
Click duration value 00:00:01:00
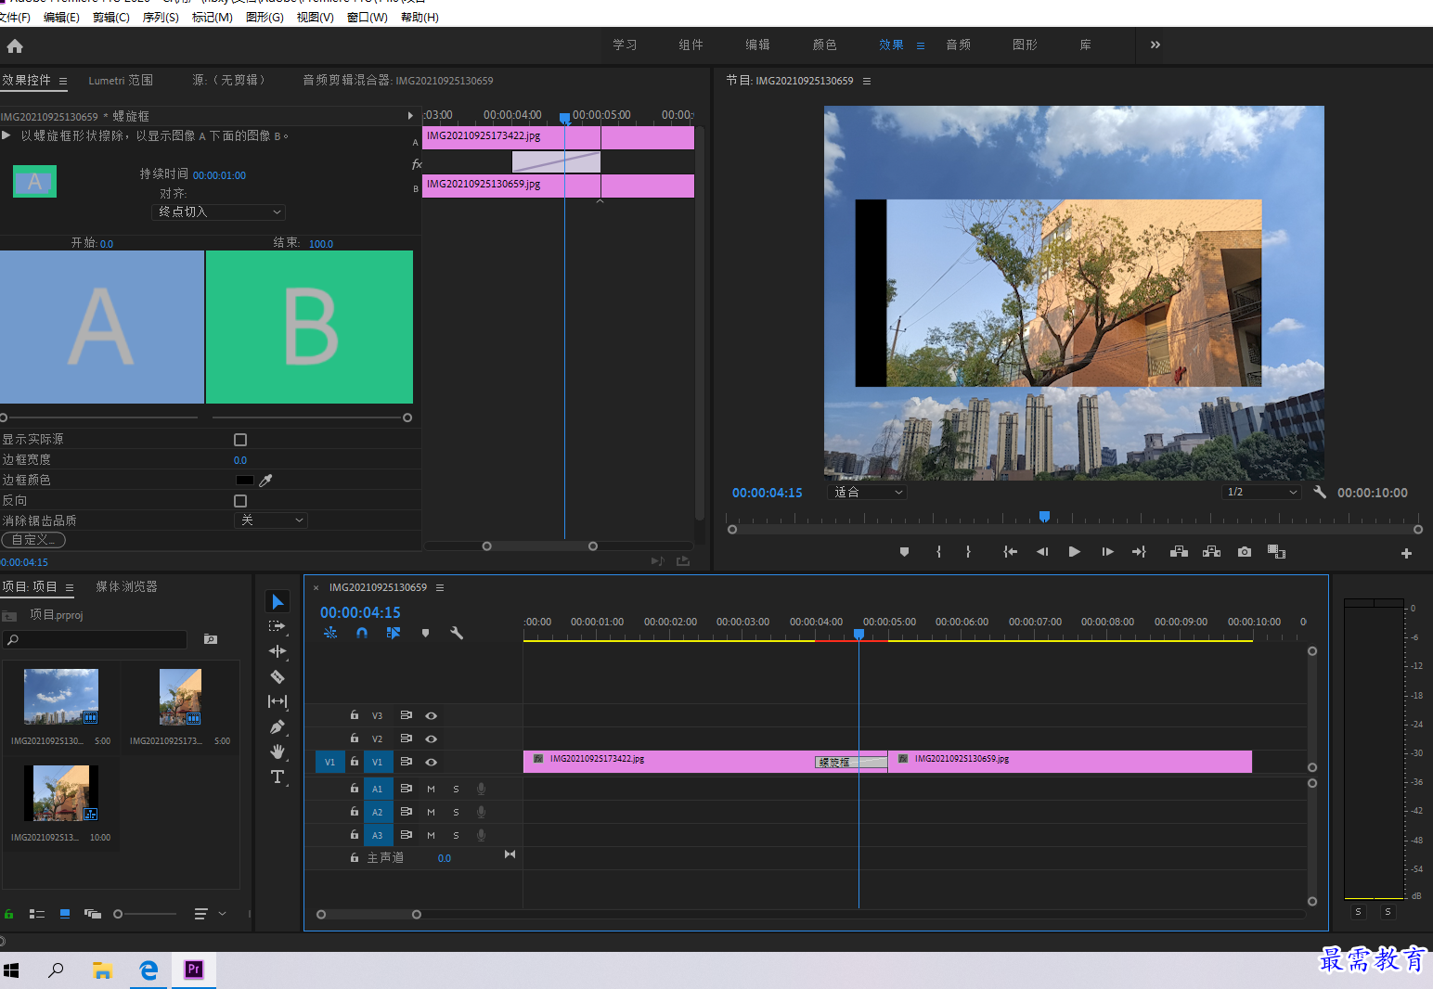click(219, 175)
